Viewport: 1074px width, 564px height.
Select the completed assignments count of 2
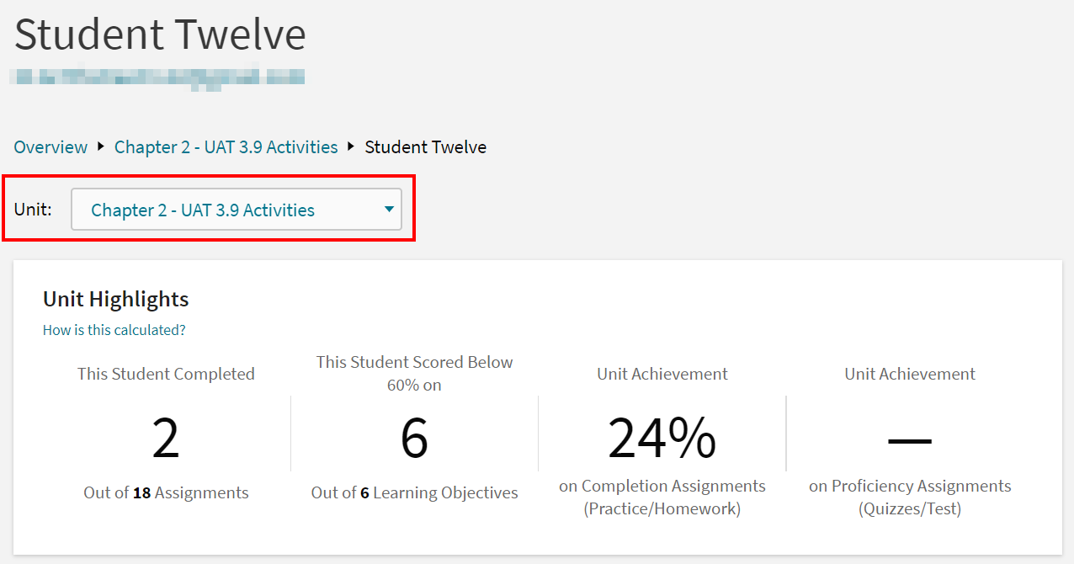pos(165,435)
